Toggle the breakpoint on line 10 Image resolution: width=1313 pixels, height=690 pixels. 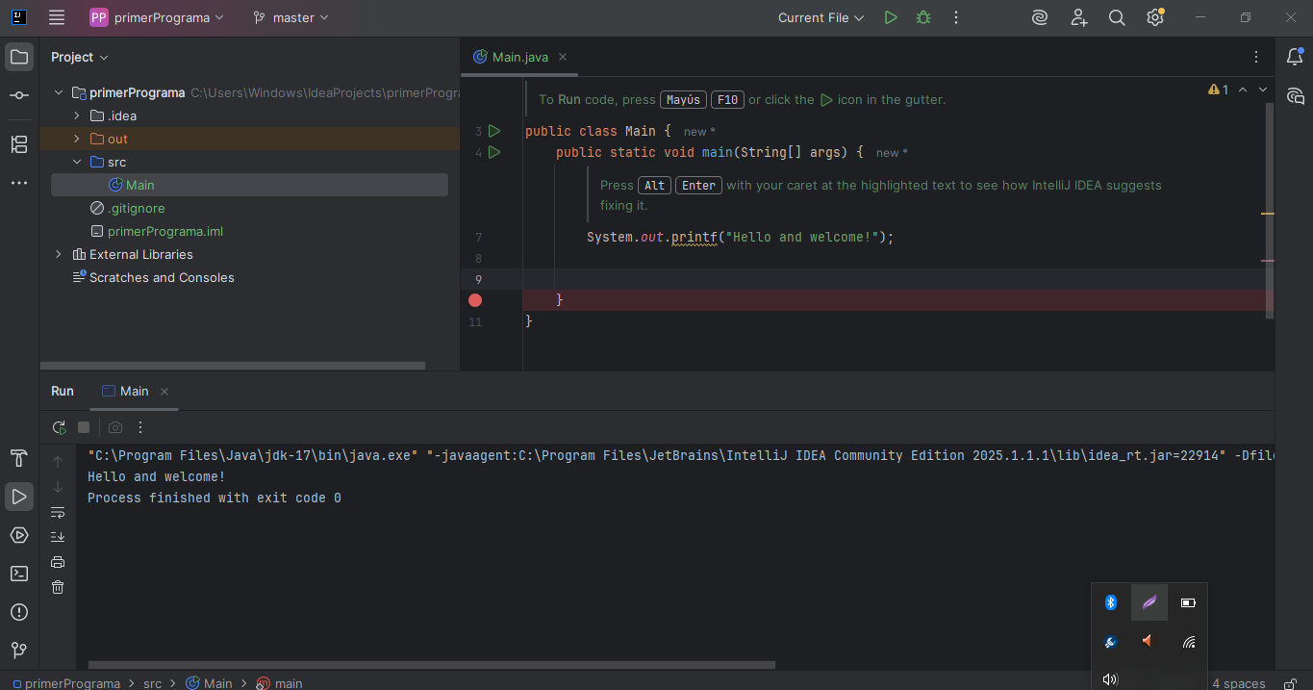475,300
